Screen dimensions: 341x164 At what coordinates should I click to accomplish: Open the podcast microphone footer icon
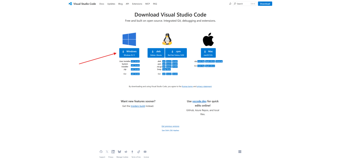132,151
